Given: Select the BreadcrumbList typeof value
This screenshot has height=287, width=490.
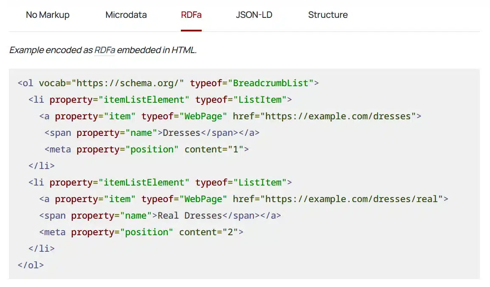Looking at the screenshot, I should tap(271, 83).
